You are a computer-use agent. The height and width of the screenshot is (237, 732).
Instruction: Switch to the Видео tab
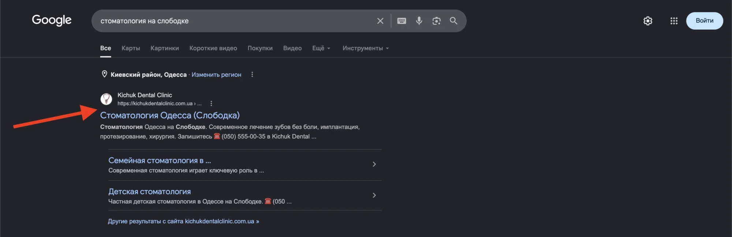[292, 48]
